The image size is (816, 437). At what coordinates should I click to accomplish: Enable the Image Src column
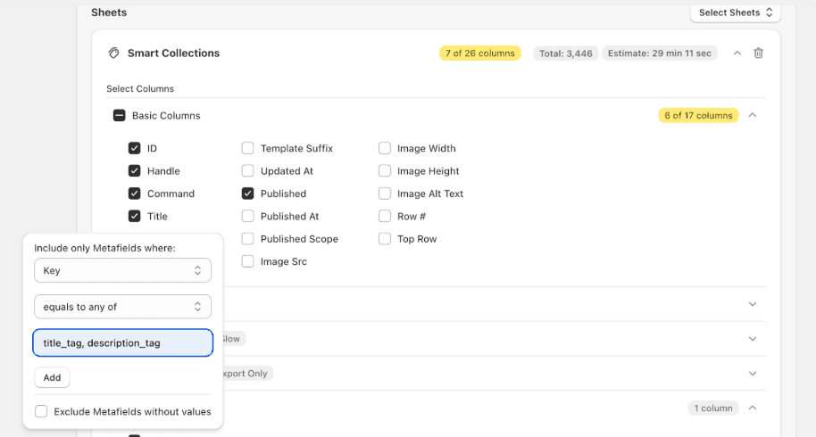(247, 261)
